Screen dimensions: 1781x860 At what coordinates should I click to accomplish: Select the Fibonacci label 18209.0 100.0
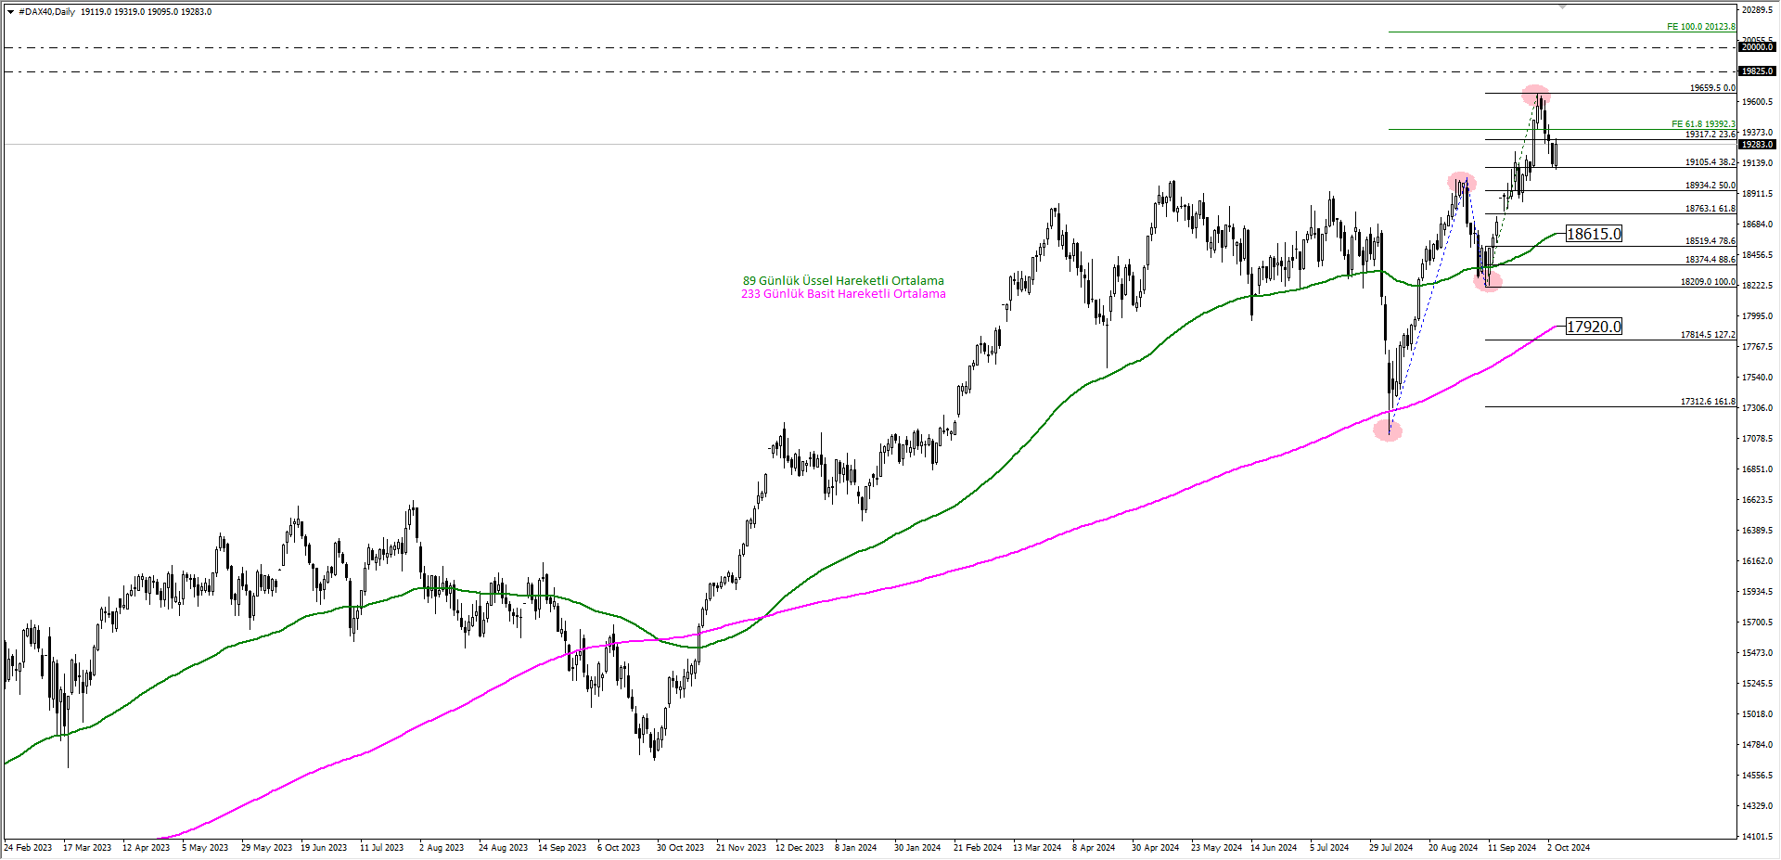[1708, 282]
